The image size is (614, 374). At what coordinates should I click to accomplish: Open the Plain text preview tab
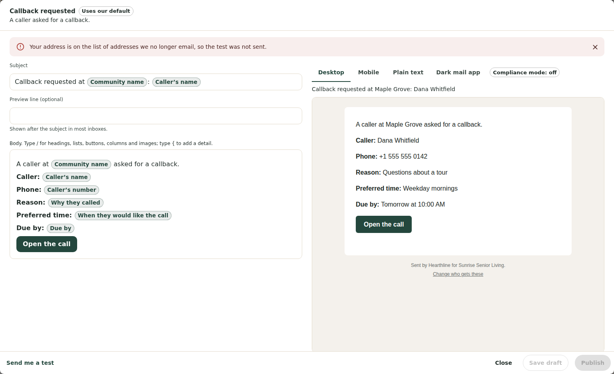click(408, 72)
